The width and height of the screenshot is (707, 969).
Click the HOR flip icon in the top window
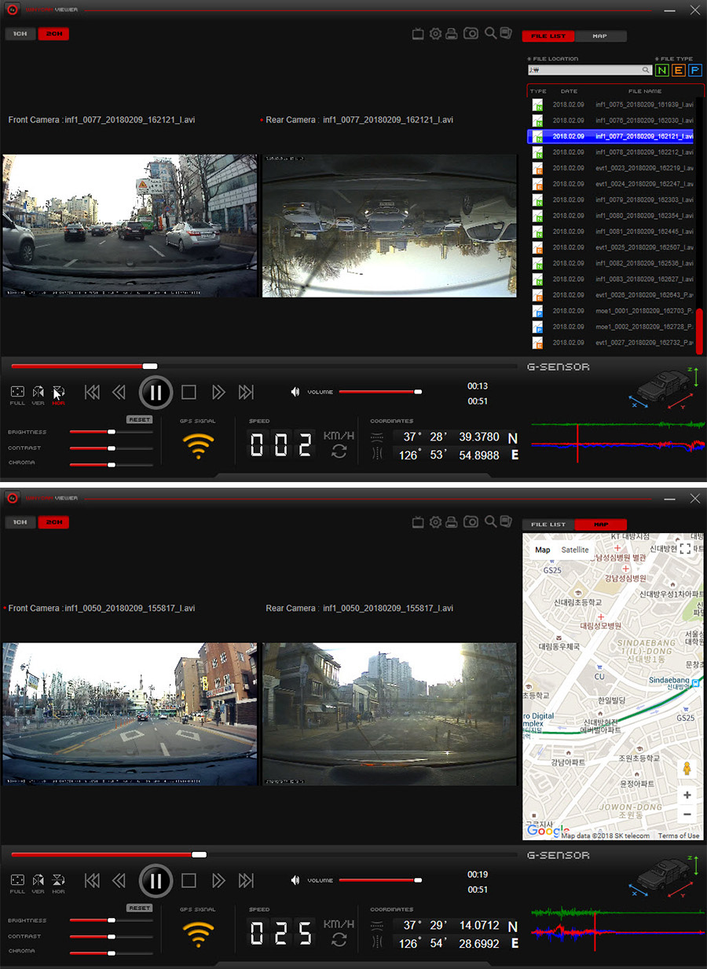coord(58,393)
